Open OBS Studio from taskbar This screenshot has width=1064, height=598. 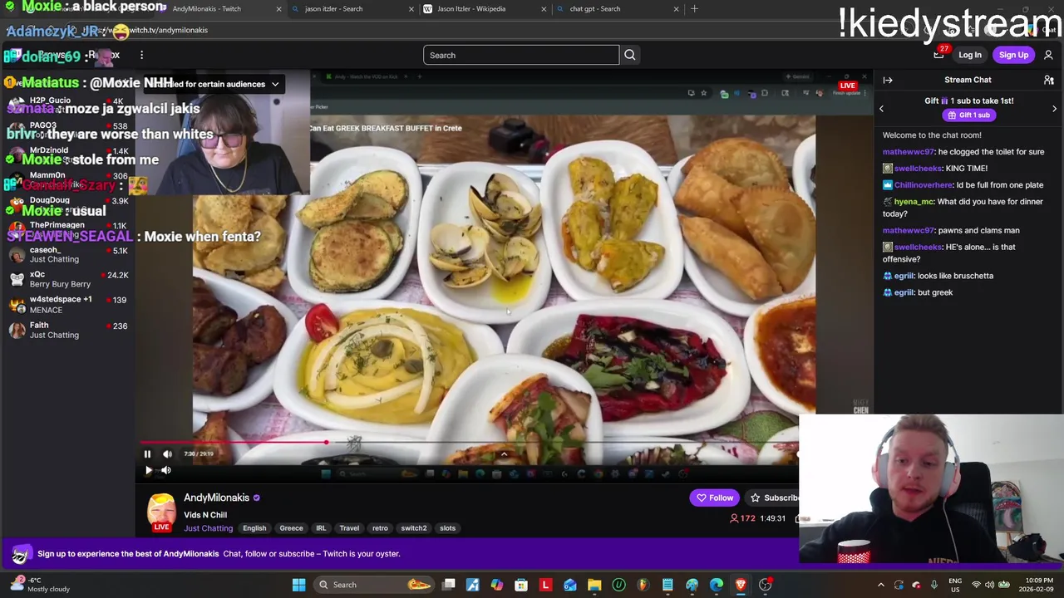coord(765,585)
